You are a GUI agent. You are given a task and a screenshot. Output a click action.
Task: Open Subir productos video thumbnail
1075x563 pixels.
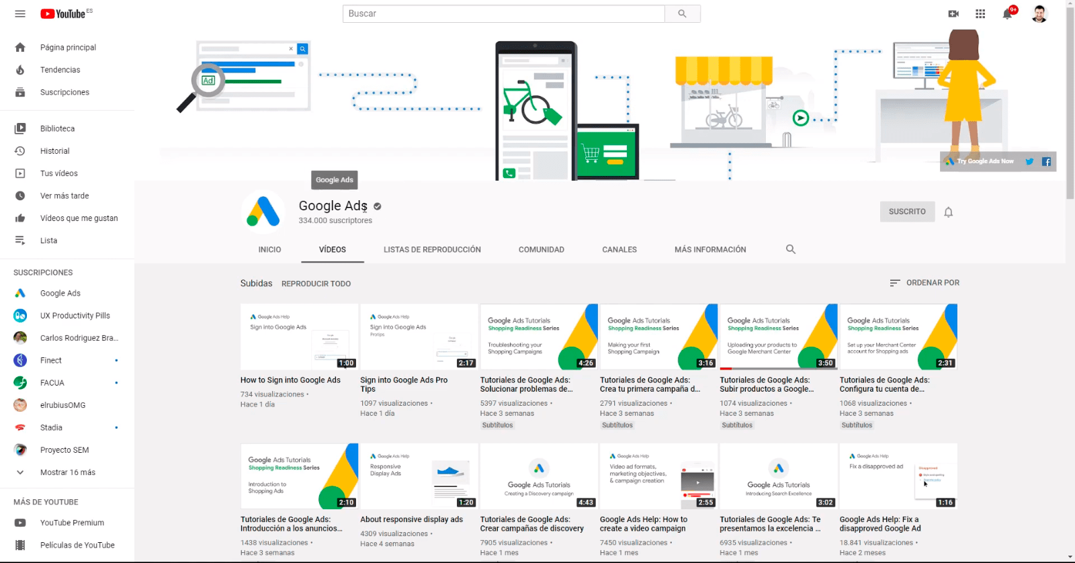click(779, 337)
